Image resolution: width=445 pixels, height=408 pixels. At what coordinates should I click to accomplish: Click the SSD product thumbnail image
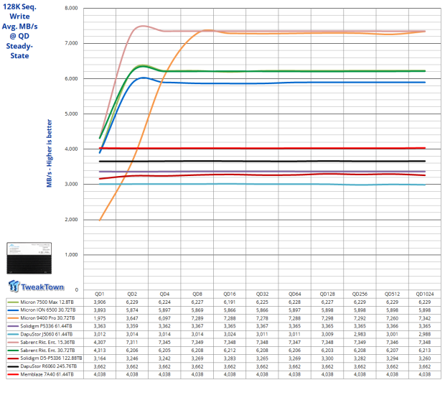coord(29,258)
